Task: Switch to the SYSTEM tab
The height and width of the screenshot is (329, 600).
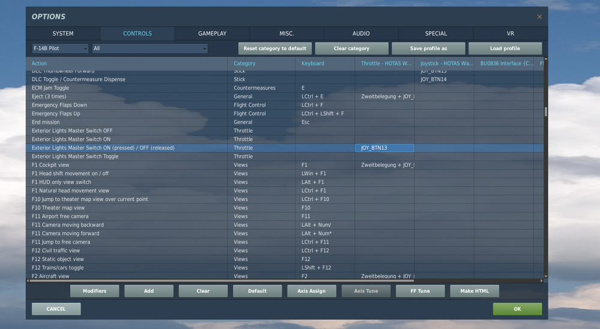Action: coord(63,34)
